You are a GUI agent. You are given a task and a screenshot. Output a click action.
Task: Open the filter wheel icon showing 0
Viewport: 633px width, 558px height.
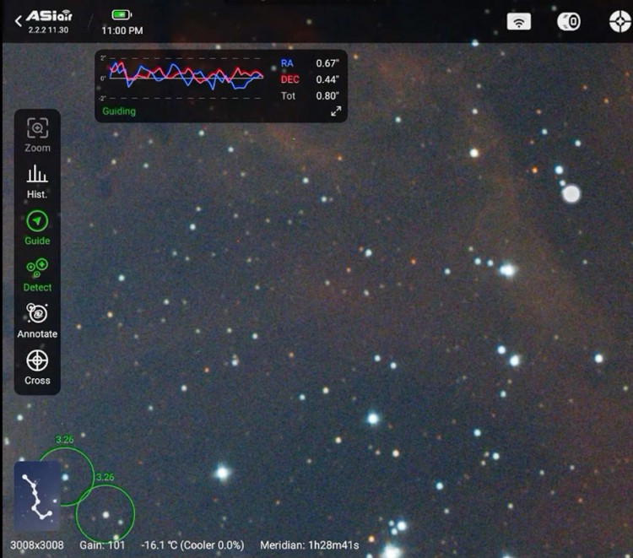569,21
